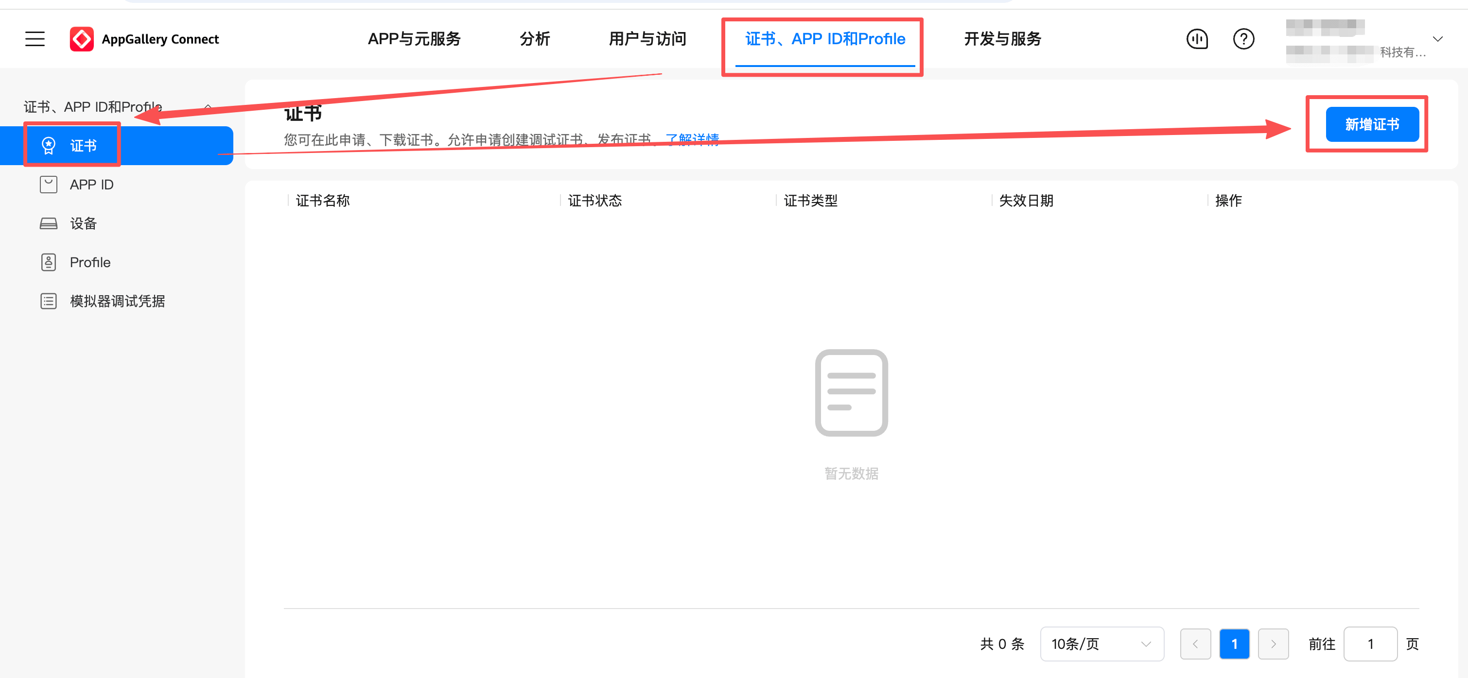
Task: Go to next page arrow
Action: click(1273, 644)
